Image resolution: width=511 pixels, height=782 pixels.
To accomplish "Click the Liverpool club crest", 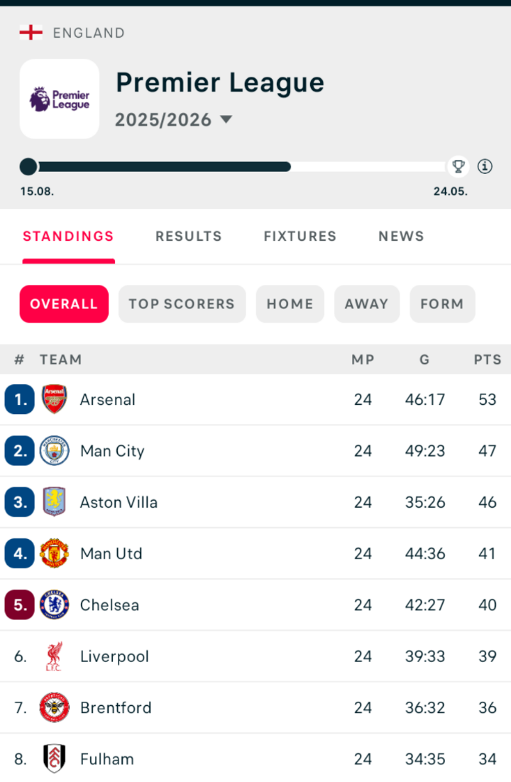I will click(x=55, y=656).
